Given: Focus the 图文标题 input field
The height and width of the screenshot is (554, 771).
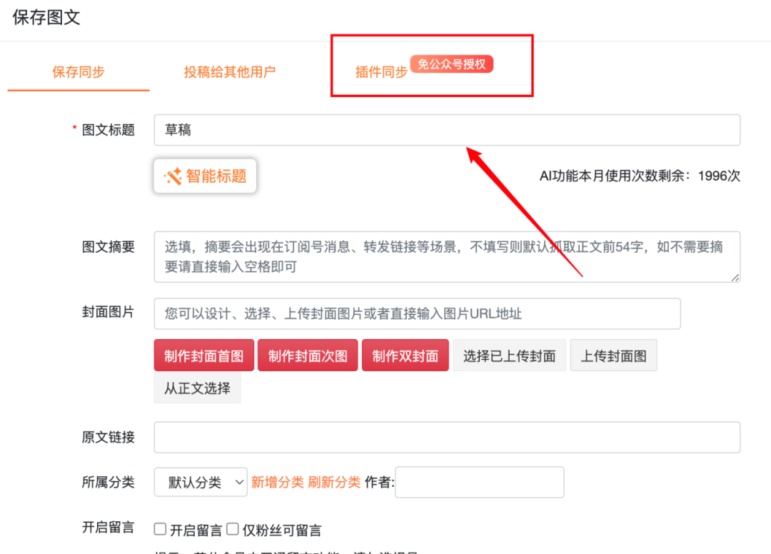Looking at the screenshot, I should pyautogui.click(x=447, y=130).
